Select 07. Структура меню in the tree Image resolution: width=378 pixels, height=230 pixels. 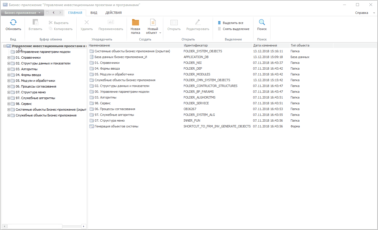(x=31, y=92)
